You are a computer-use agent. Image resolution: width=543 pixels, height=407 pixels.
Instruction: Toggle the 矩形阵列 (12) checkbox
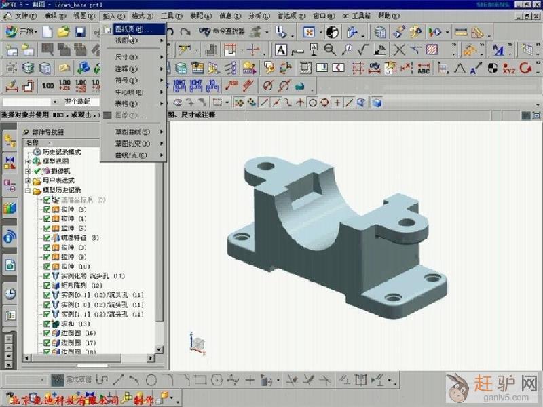tap(47, 286)
